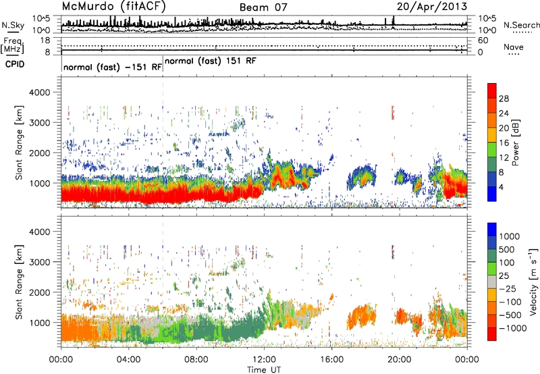
Task: Click the "McMurdo (fitACF)" plot title
Action: (x=113, y=6)
